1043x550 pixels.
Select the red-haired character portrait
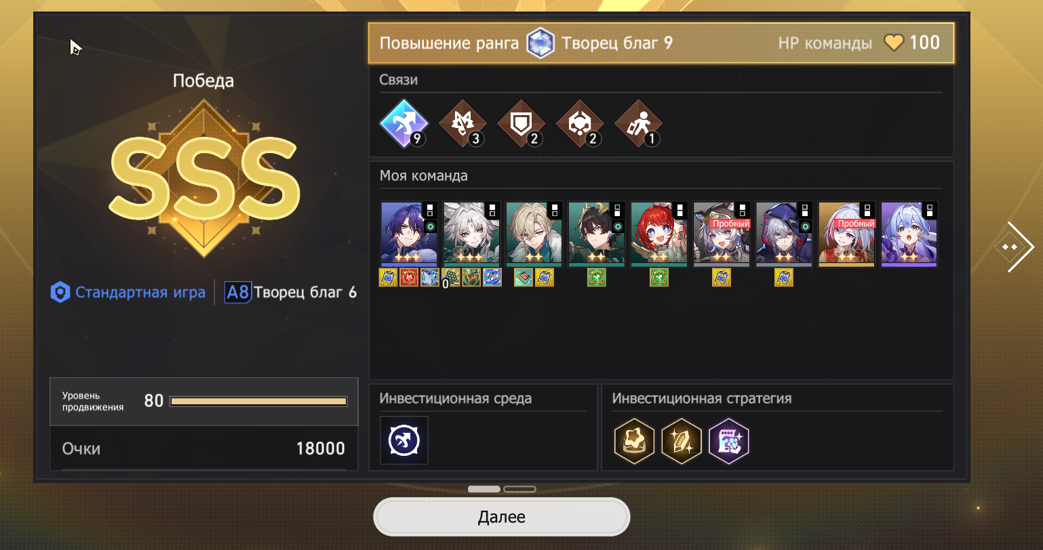(659, 234)
